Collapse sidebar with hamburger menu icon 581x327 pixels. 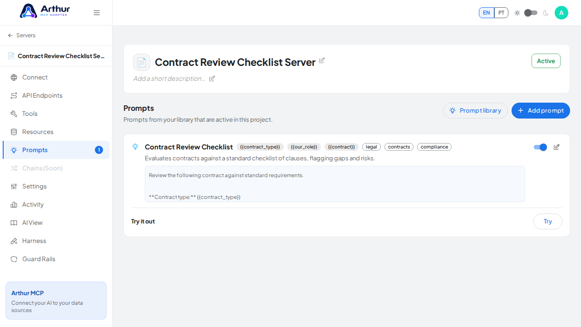(97, 13)
